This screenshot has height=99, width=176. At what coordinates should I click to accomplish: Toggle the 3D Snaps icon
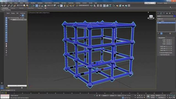pyautogui.click(x=65, y=5)
